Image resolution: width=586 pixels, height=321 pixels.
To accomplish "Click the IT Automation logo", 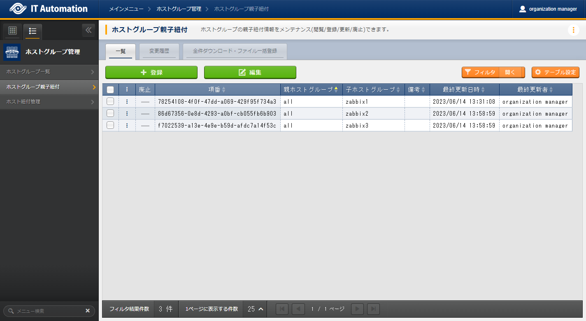I will coord(49,9).
